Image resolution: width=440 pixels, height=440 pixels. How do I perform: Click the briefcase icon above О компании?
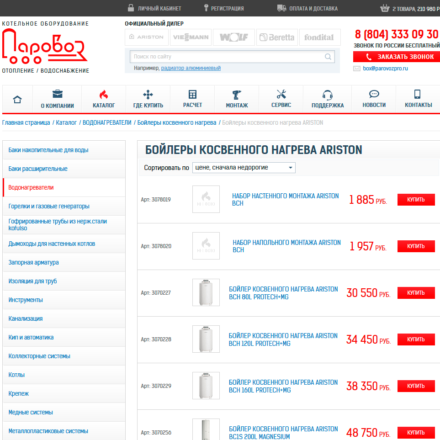pos(57,94)
